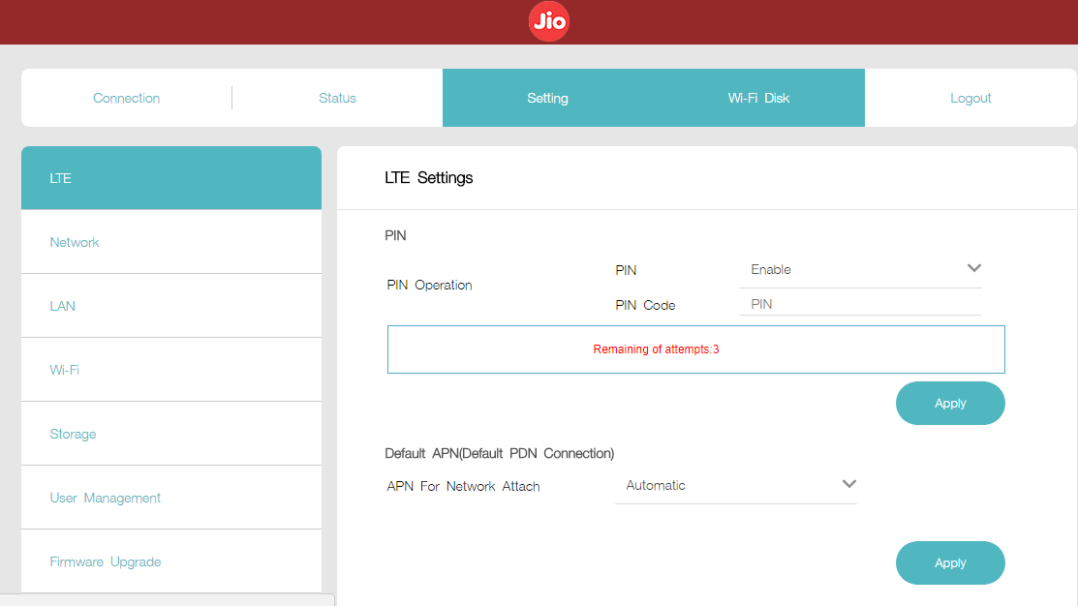Click the 'LTE Settings' heading
Viewport: 1078px width, 606px height.
(x=429, y=178)
